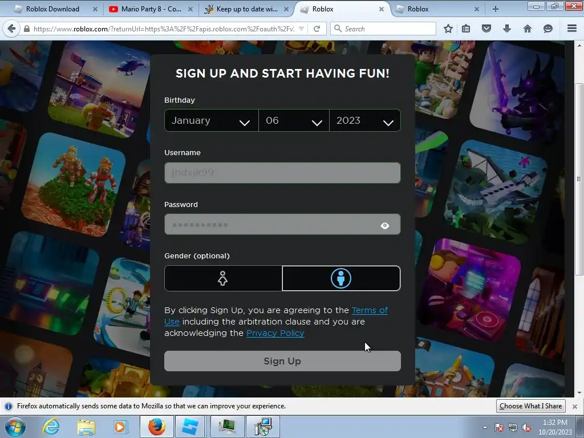Click Choose What I Share button

pos(531,406)
